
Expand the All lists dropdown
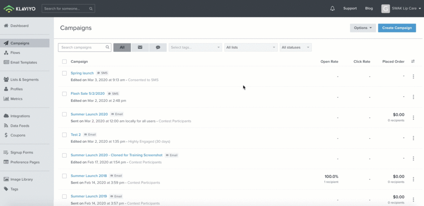[x=251, y=48]
